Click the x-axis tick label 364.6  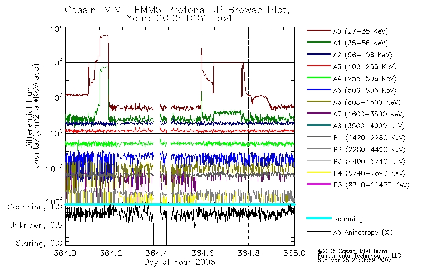[203, 253]
